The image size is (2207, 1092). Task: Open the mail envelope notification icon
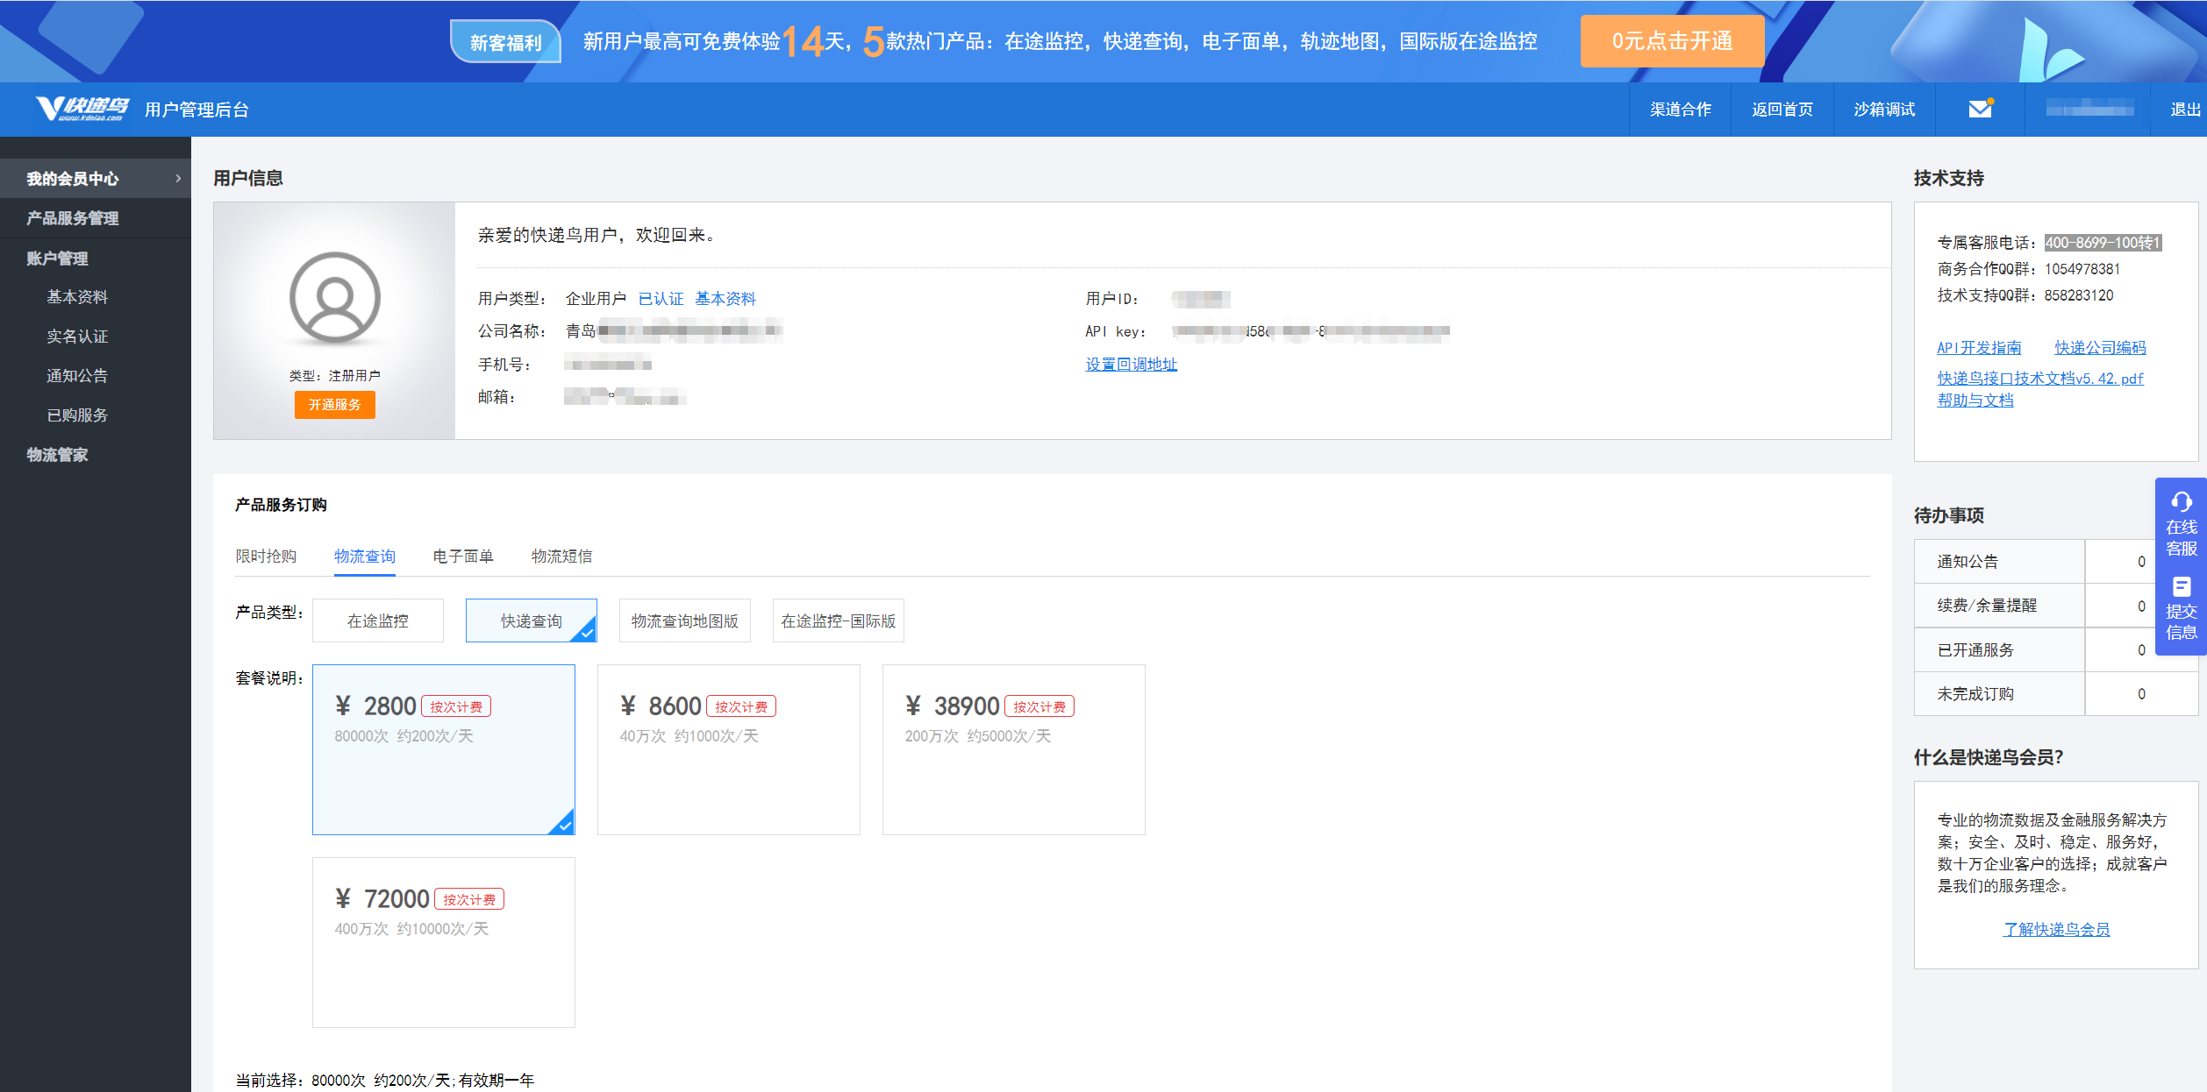pos(1979,109)
